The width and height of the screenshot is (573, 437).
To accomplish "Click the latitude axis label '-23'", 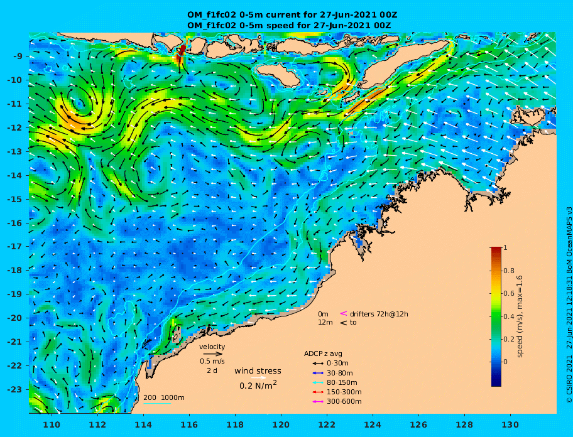I will point(15,389).
